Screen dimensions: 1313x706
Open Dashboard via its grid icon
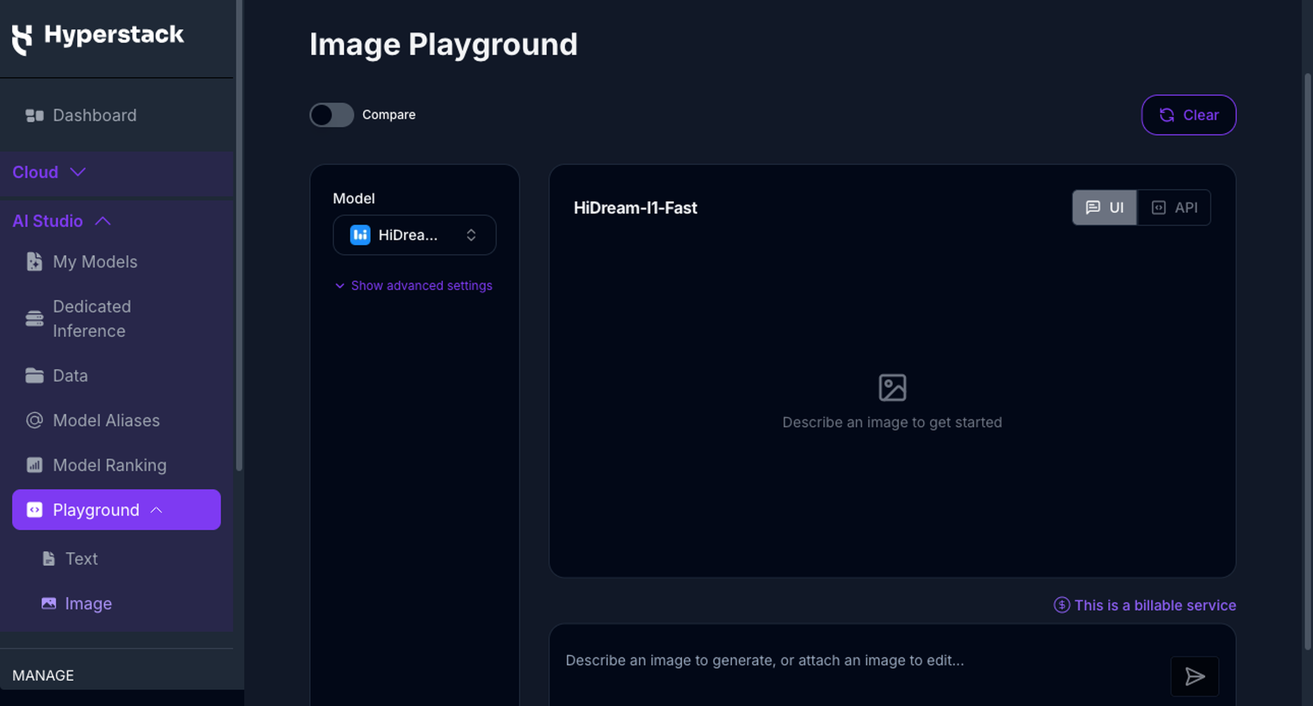point(35,116)
